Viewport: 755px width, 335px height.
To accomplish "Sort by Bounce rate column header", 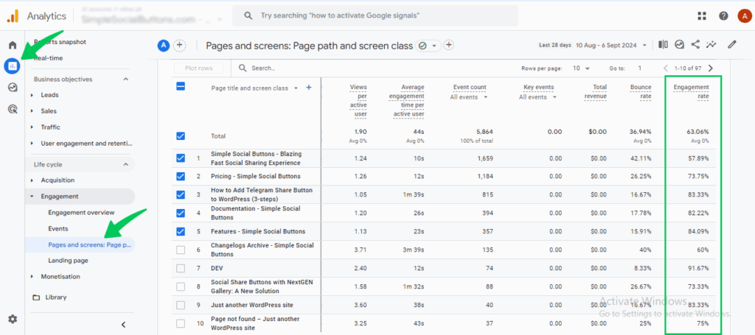I will pos(641,91).
